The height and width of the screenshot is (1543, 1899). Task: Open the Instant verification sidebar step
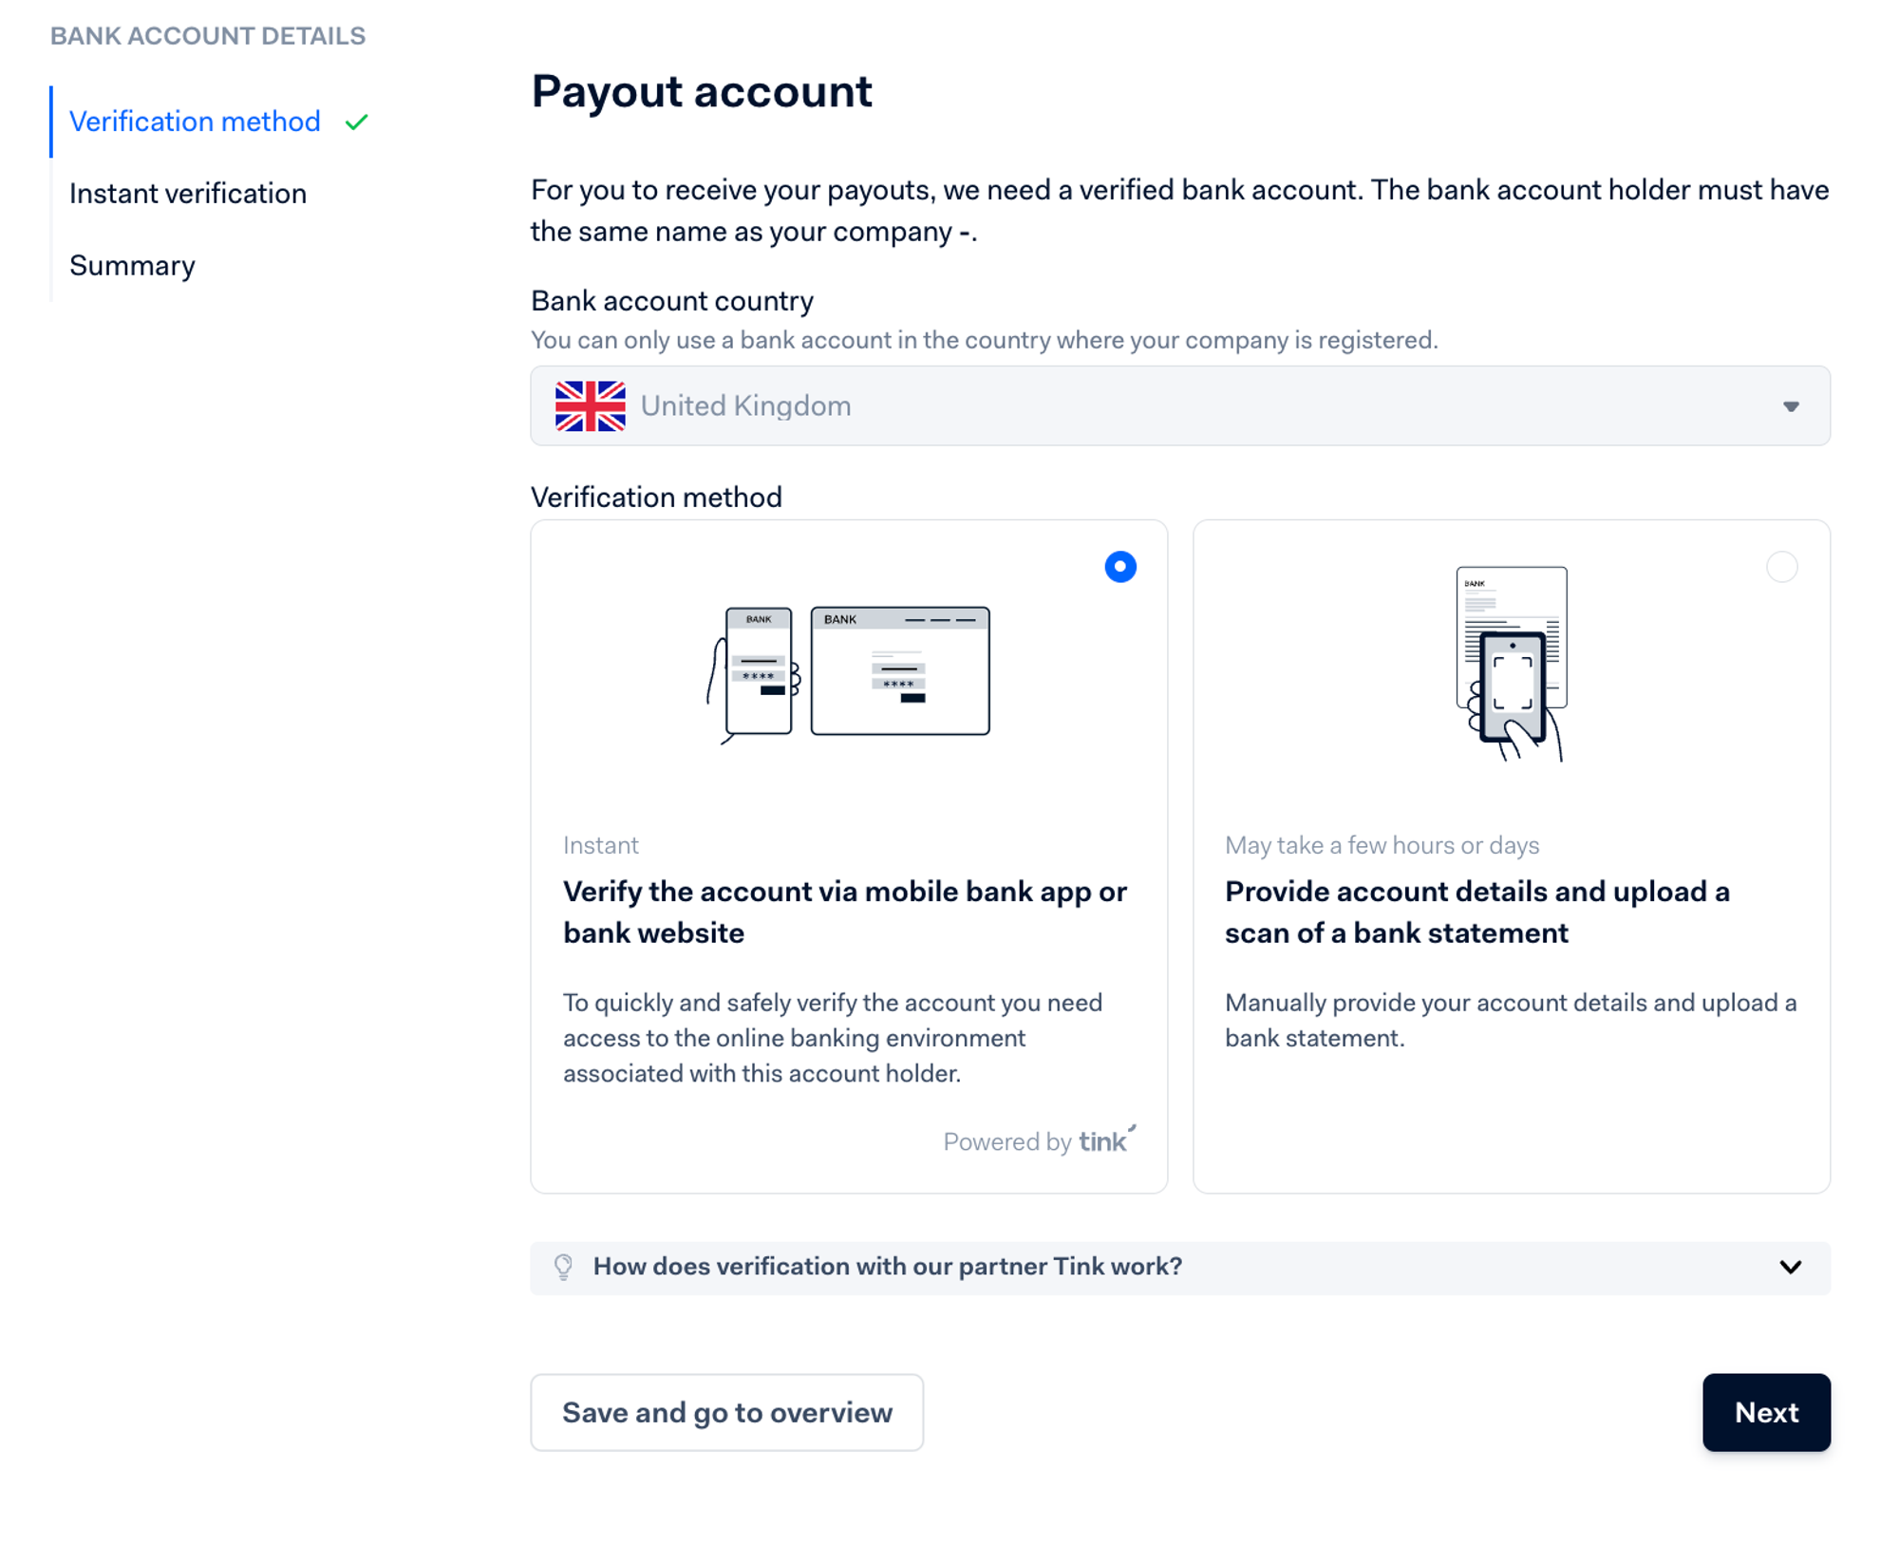click(x=188, y=194)
